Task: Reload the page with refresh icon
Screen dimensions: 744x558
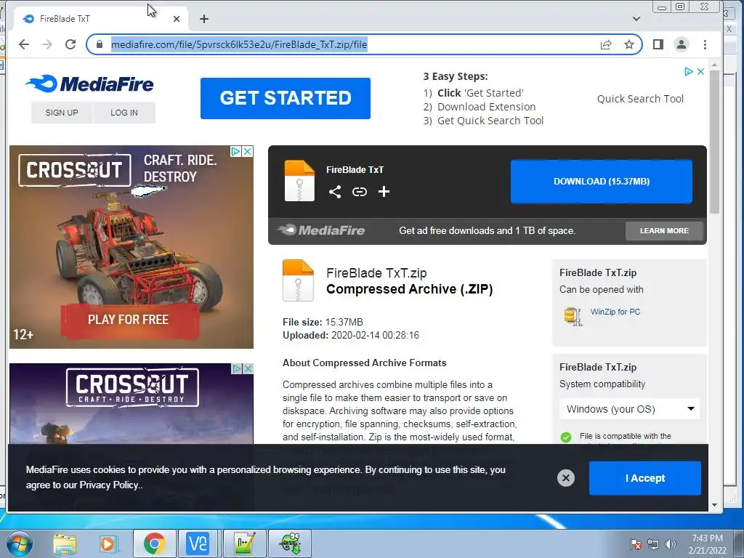Action: (70, 44)
